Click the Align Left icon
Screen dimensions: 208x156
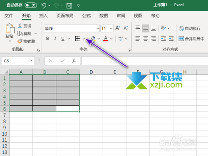coord(138,38)
